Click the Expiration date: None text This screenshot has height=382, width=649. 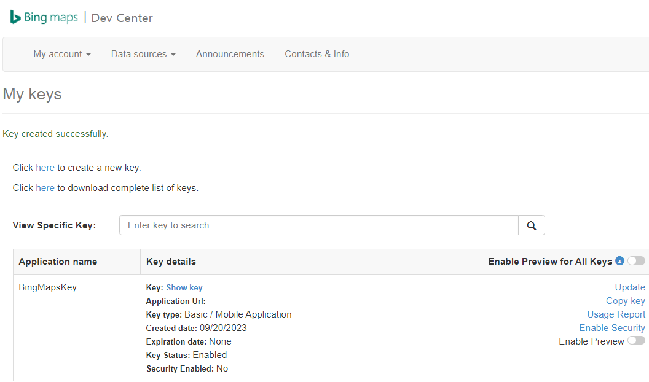tap(189, 341)
